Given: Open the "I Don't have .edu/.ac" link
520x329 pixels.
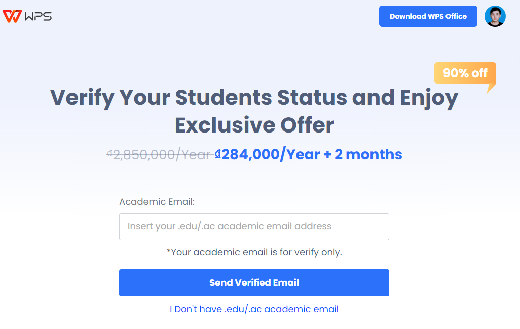Looking at the screenshot, I should point(254,309).
